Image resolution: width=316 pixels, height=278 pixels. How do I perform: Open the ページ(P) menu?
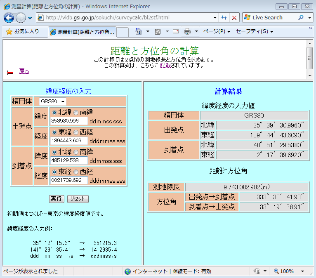217,31
